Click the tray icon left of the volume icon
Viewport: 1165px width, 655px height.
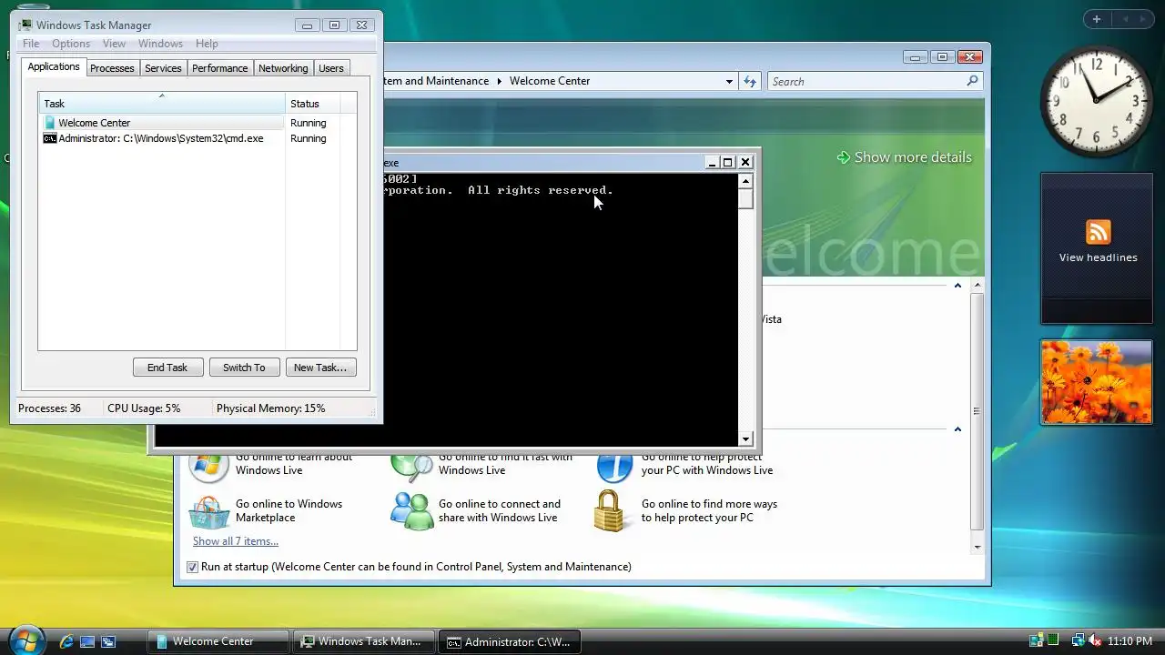[1079, 641]
